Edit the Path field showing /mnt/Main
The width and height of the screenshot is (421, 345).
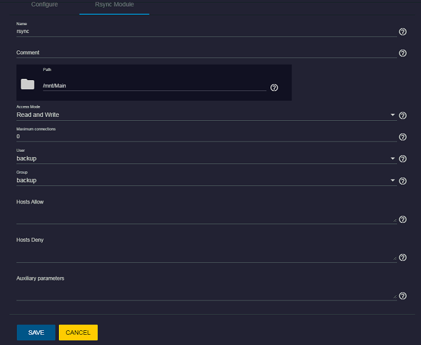click(x=155, y=86)
